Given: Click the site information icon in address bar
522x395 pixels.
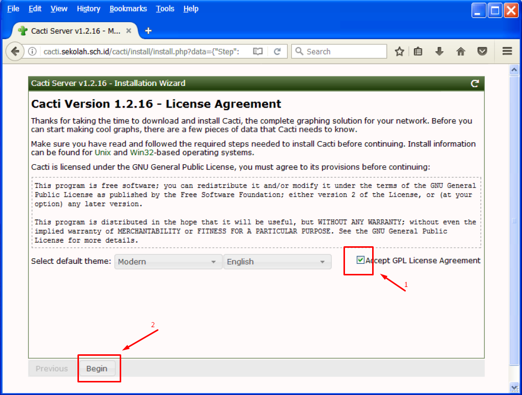Looking at the screenshot, I should click(32, 51).
